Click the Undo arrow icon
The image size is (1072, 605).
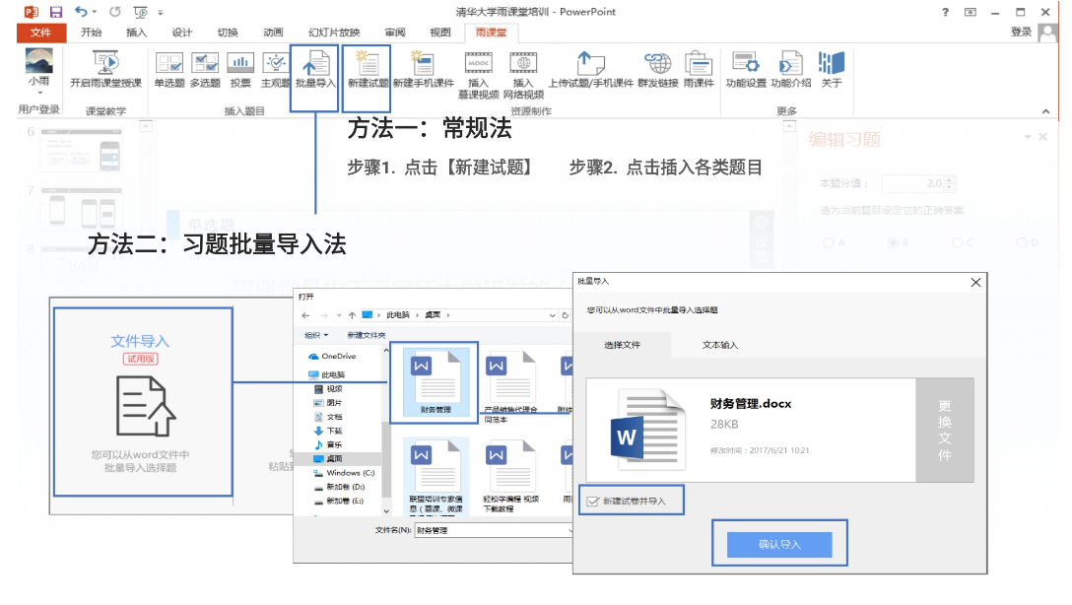82,12
